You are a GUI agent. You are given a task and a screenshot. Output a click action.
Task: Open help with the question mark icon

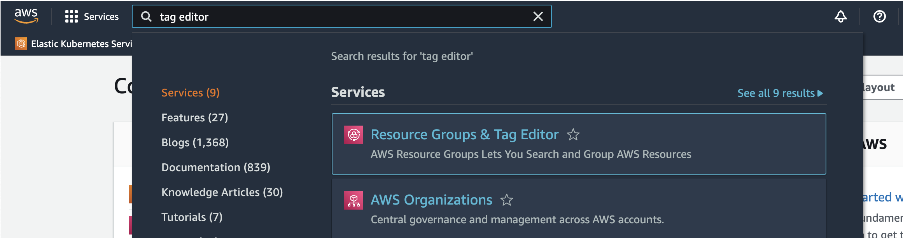(878, 16)
